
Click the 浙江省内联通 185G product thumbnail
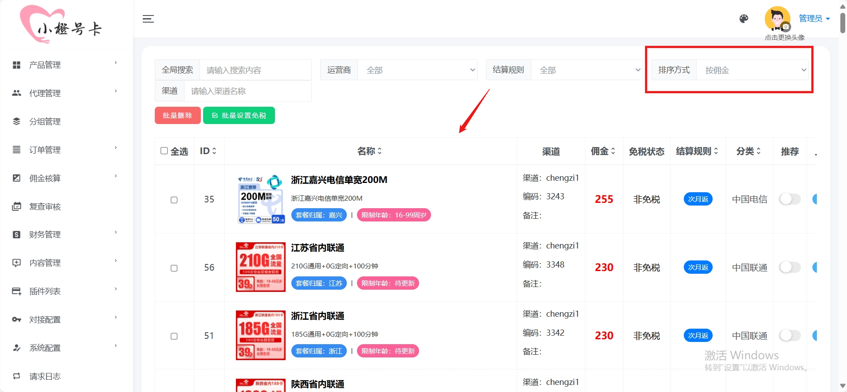[x=261, y=335]
